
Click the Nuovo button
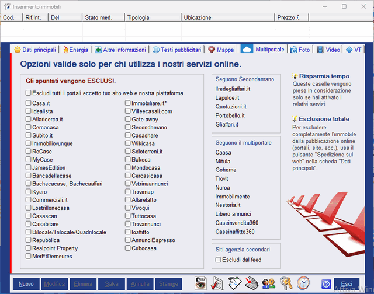pyautogui.click(x=26, y=283)
